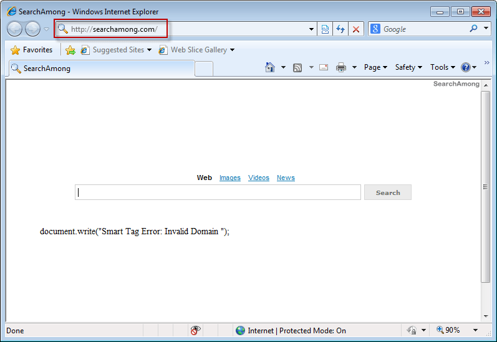Image resolution: width=497 pixels, height=342 pixels.
Task: Open the Favorites center
Action: (31, 50)
